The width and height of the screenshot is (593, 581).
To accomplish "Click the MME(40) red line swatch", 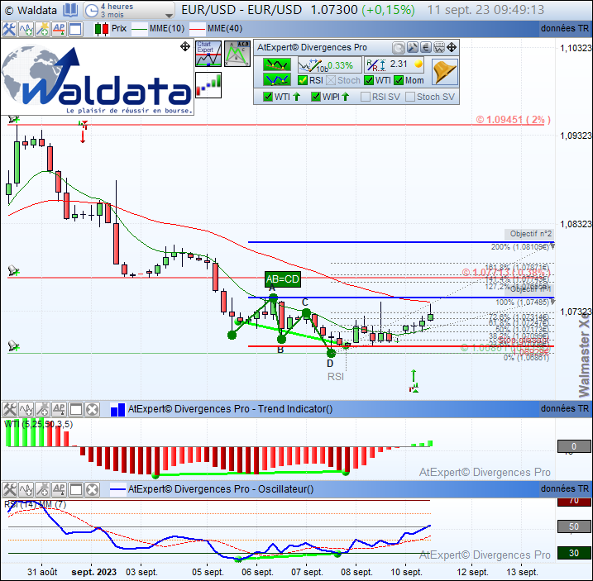I will tap(197, 29).
